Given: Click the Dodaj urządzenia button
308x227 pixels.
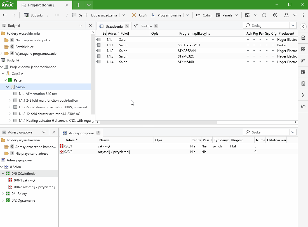Looking at the screenshot, I should (x=101, y=15).
